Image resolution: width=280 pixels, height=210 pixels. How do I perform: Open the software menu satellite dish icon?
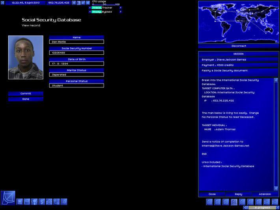pyautogui.click(x=8, y=197)
